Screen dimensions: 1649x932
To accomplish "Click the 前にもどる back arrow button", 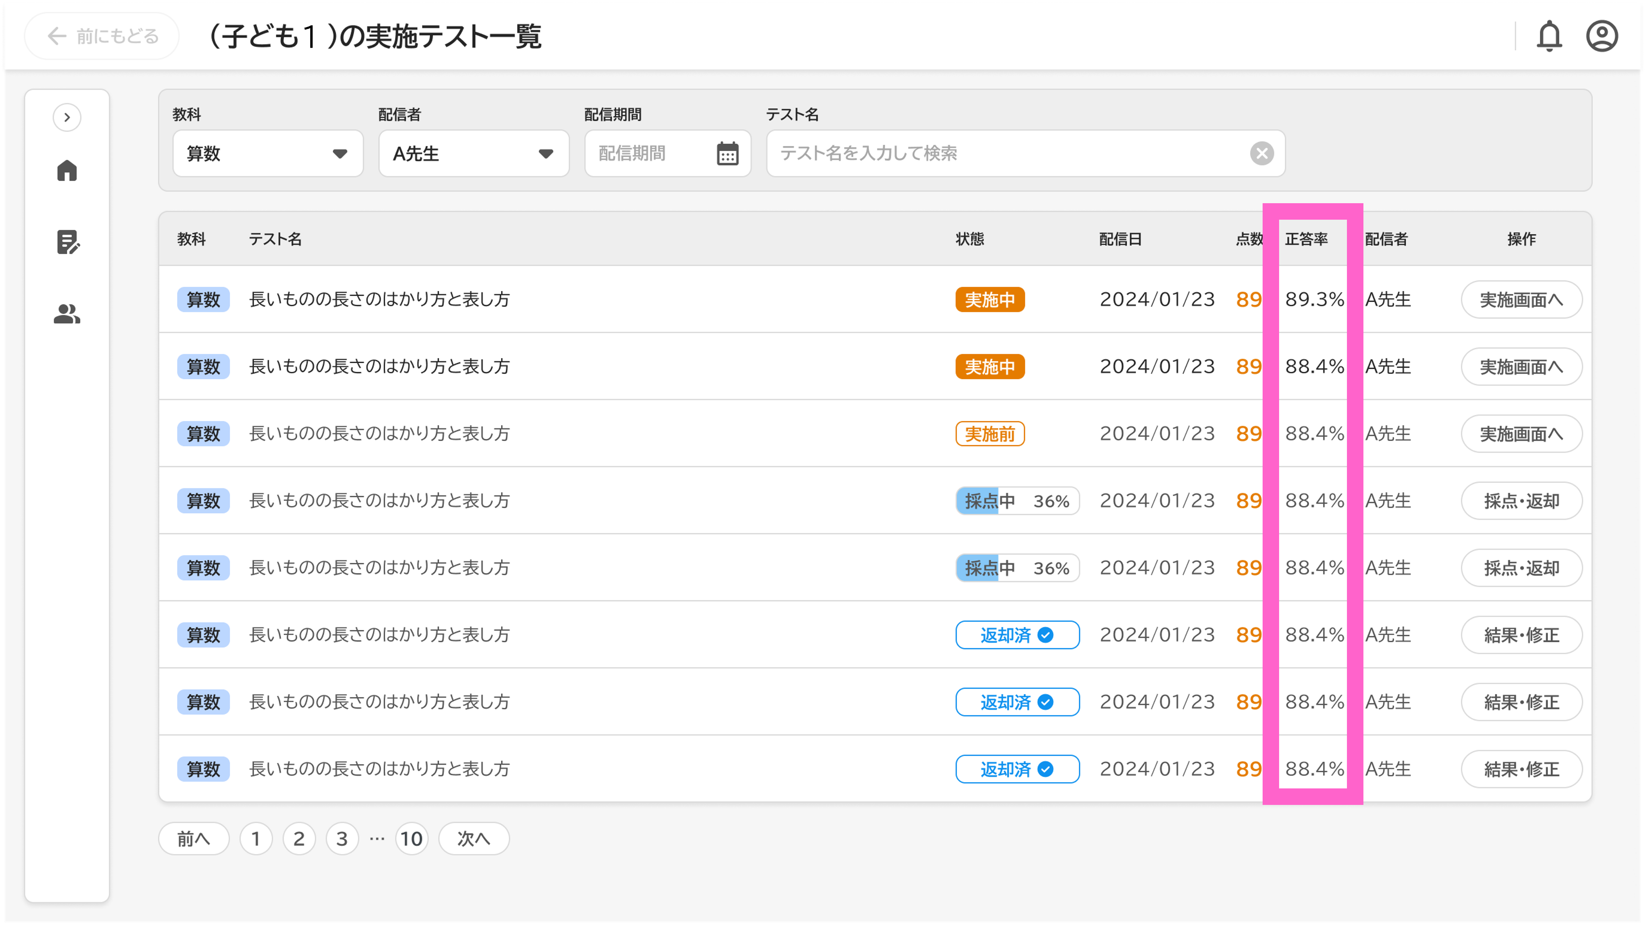I will point(102,36).
